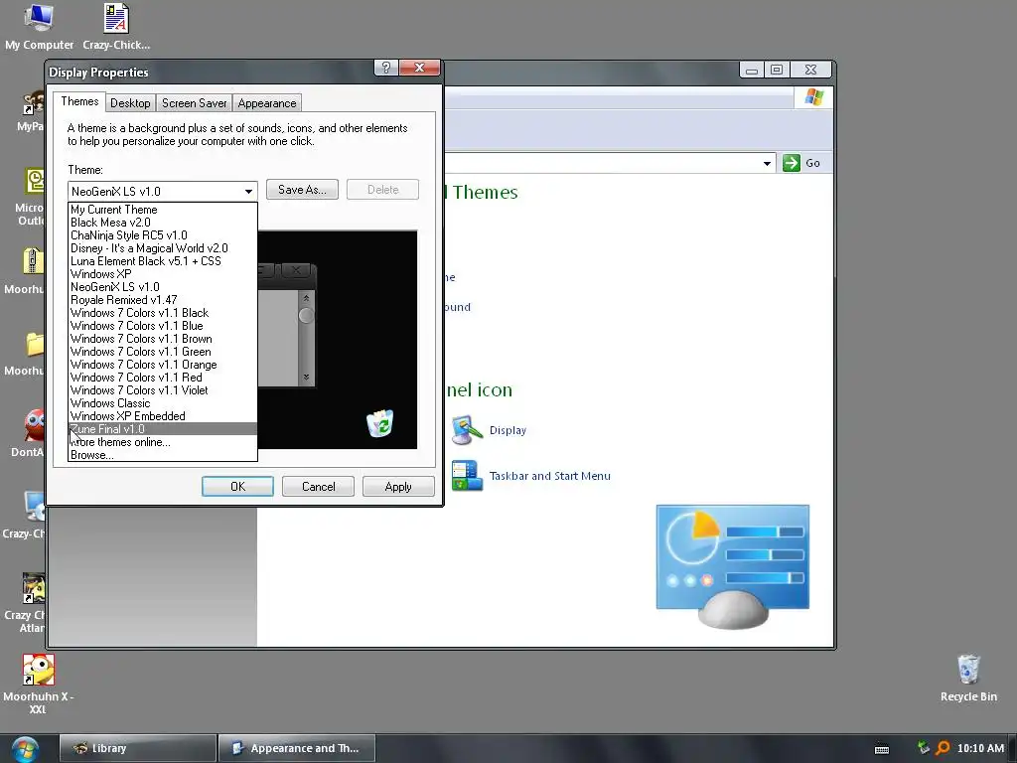Choose NeoGeniX LS v1.0 in list

[x=163, y=287]
